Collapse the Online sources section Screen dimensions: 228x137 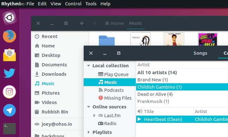pyautogui.click(x=88, y=107)
